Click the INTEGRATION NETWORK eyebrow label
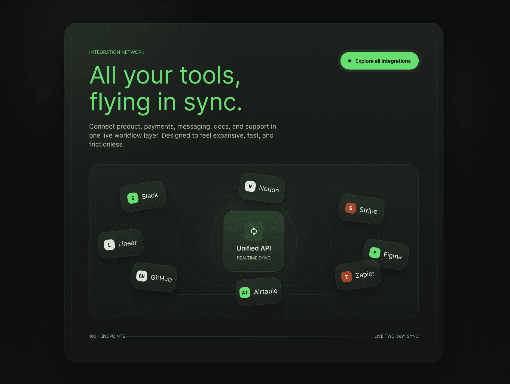 click(x=117, y=52)
